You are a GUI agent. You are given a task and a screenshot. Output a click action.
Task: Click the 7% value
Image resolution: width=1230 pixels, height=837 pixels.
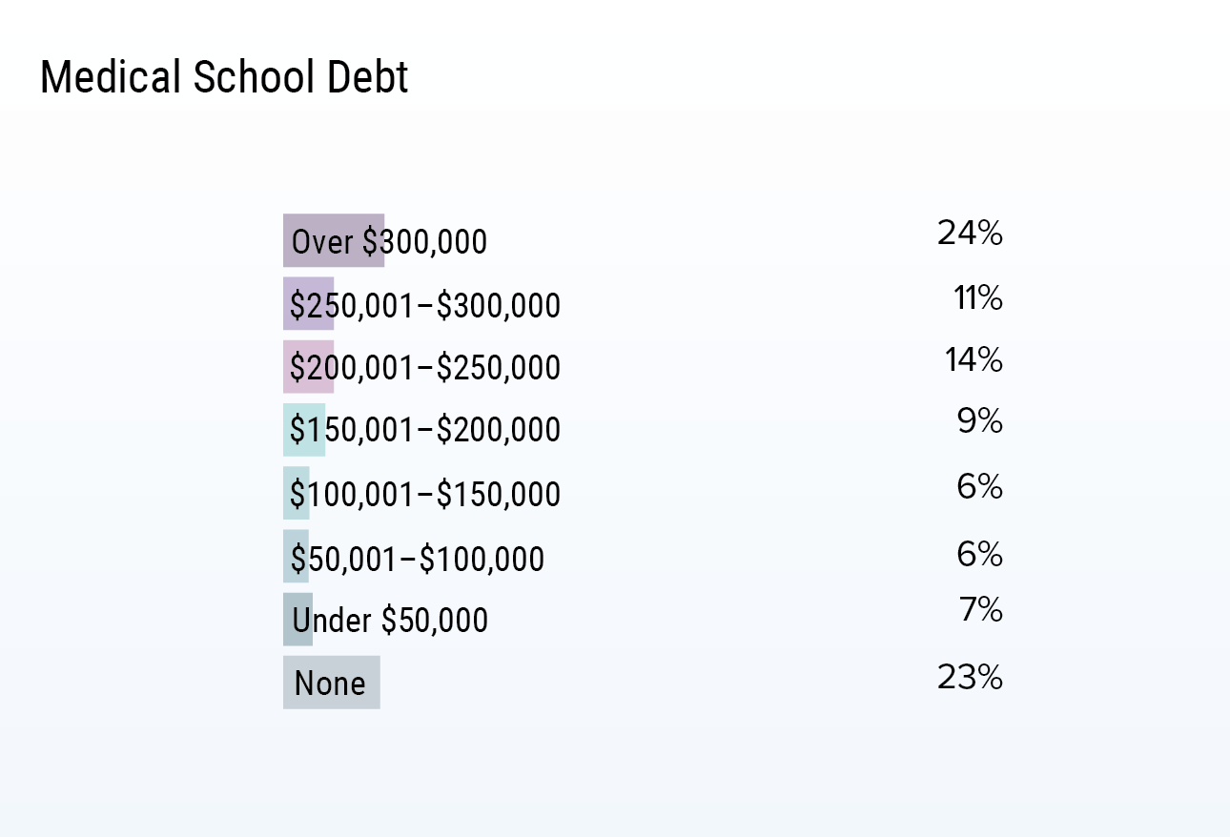[981, 609]
